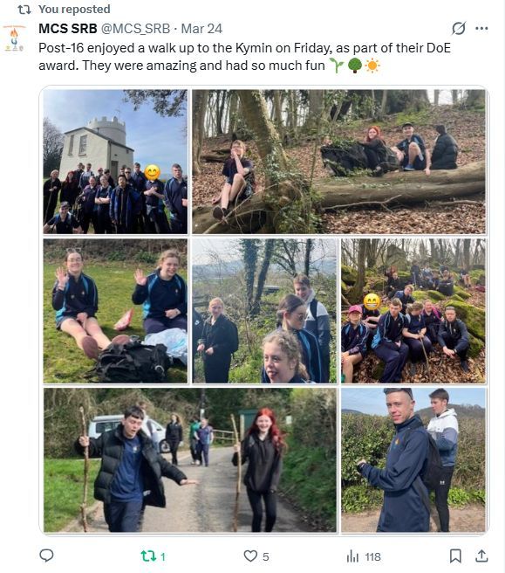The height and width of the screenshot is (573, 505).
Task: Open the share post icon
Action: point(481,556)
